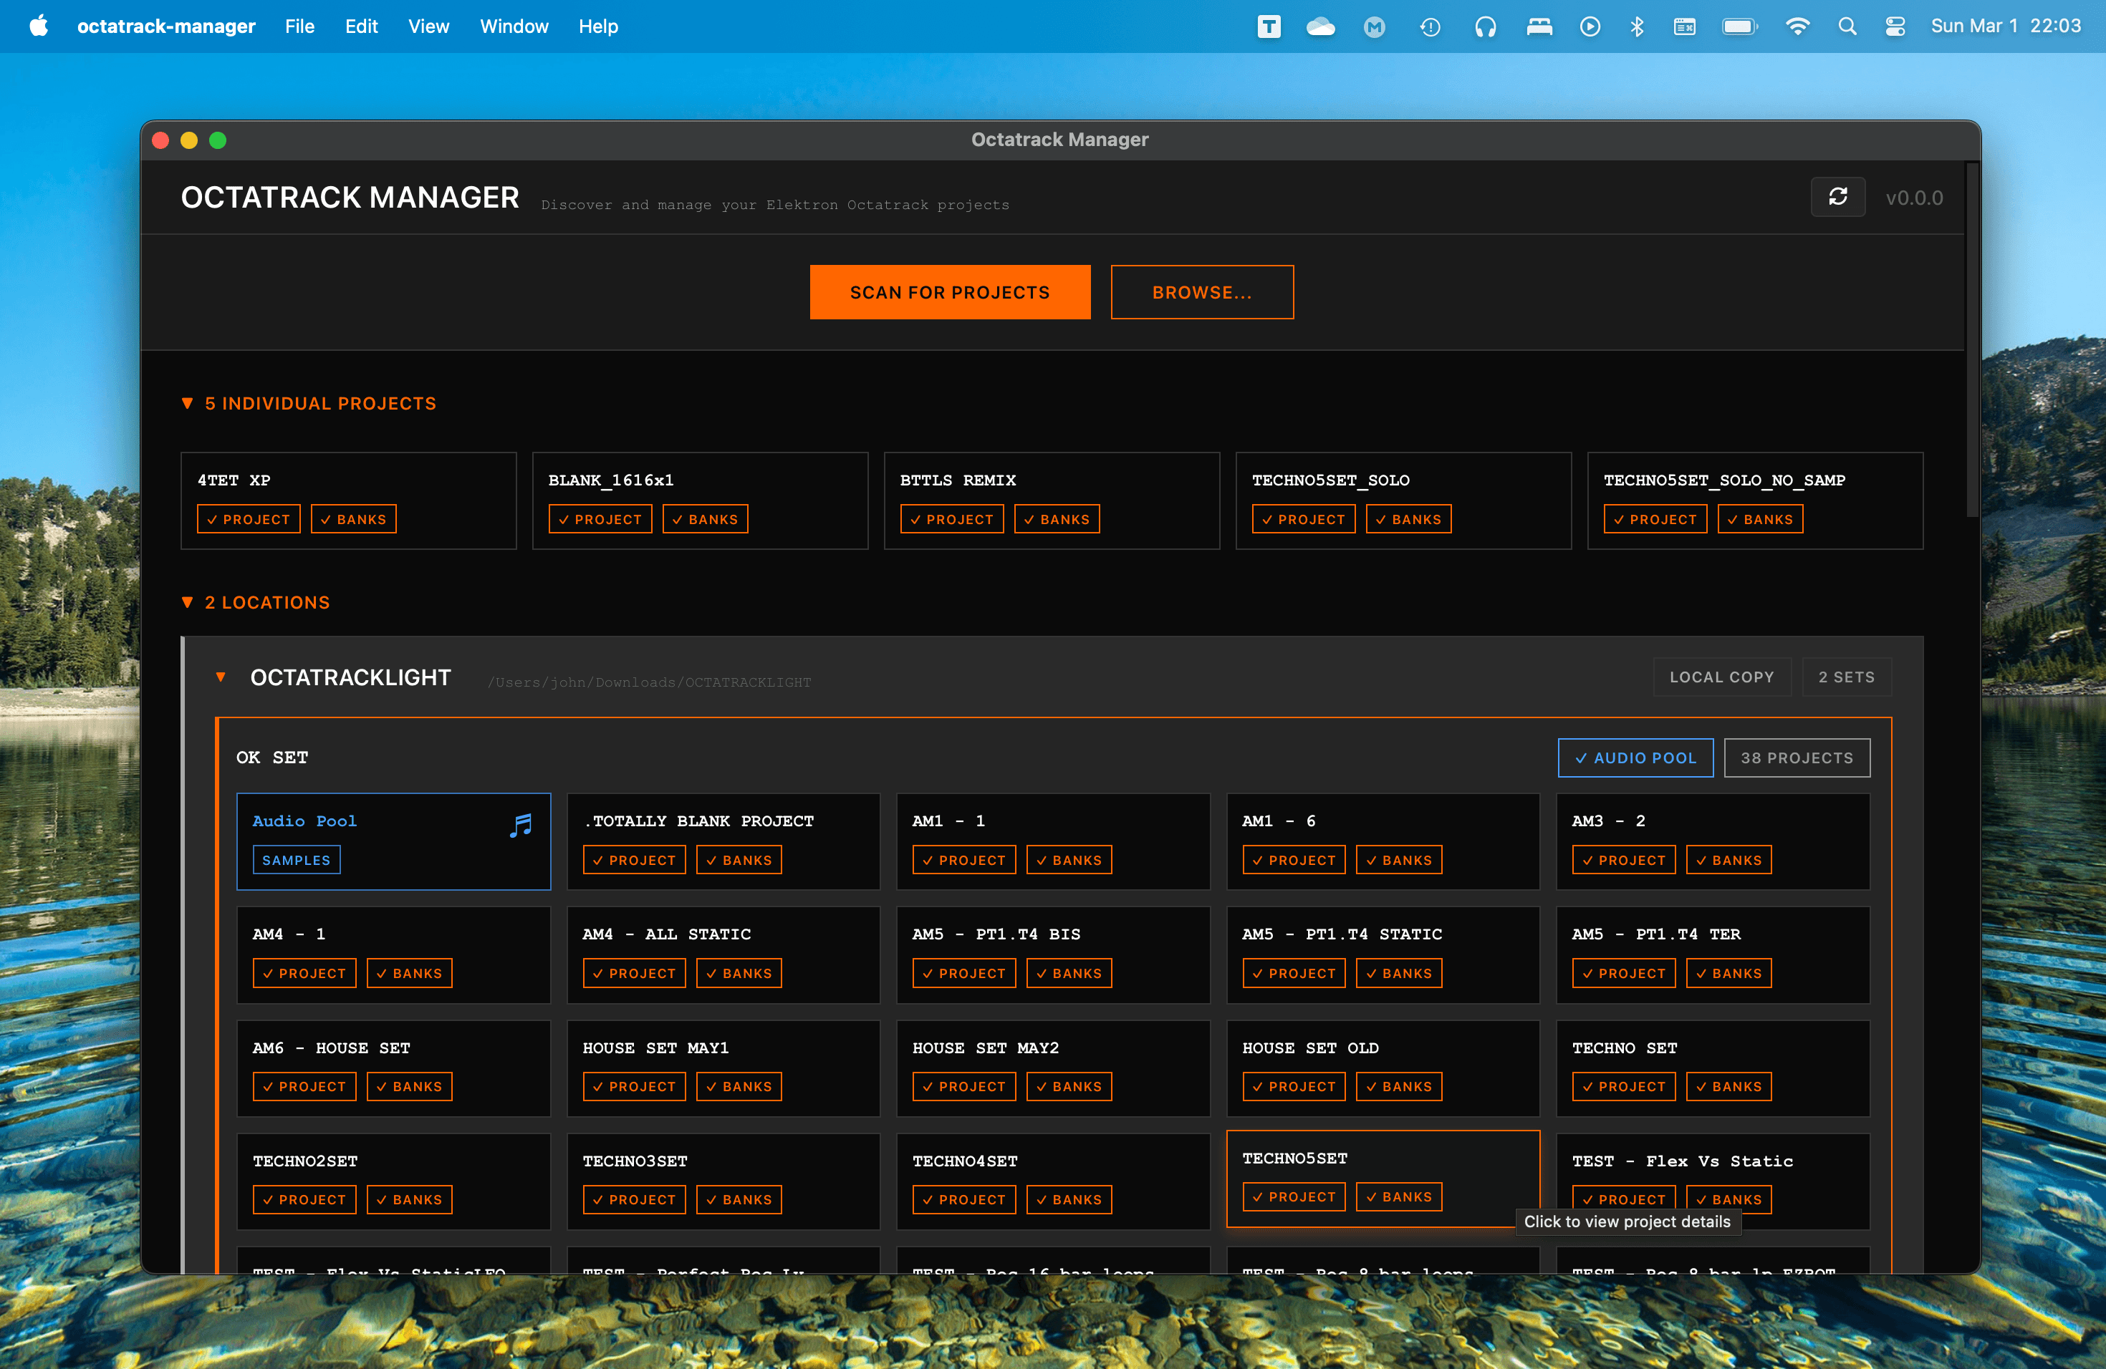The image size is (2106, 1369).
Task: Click the Bluetooth icon in the menu bar
Action: coord(1636,26)
